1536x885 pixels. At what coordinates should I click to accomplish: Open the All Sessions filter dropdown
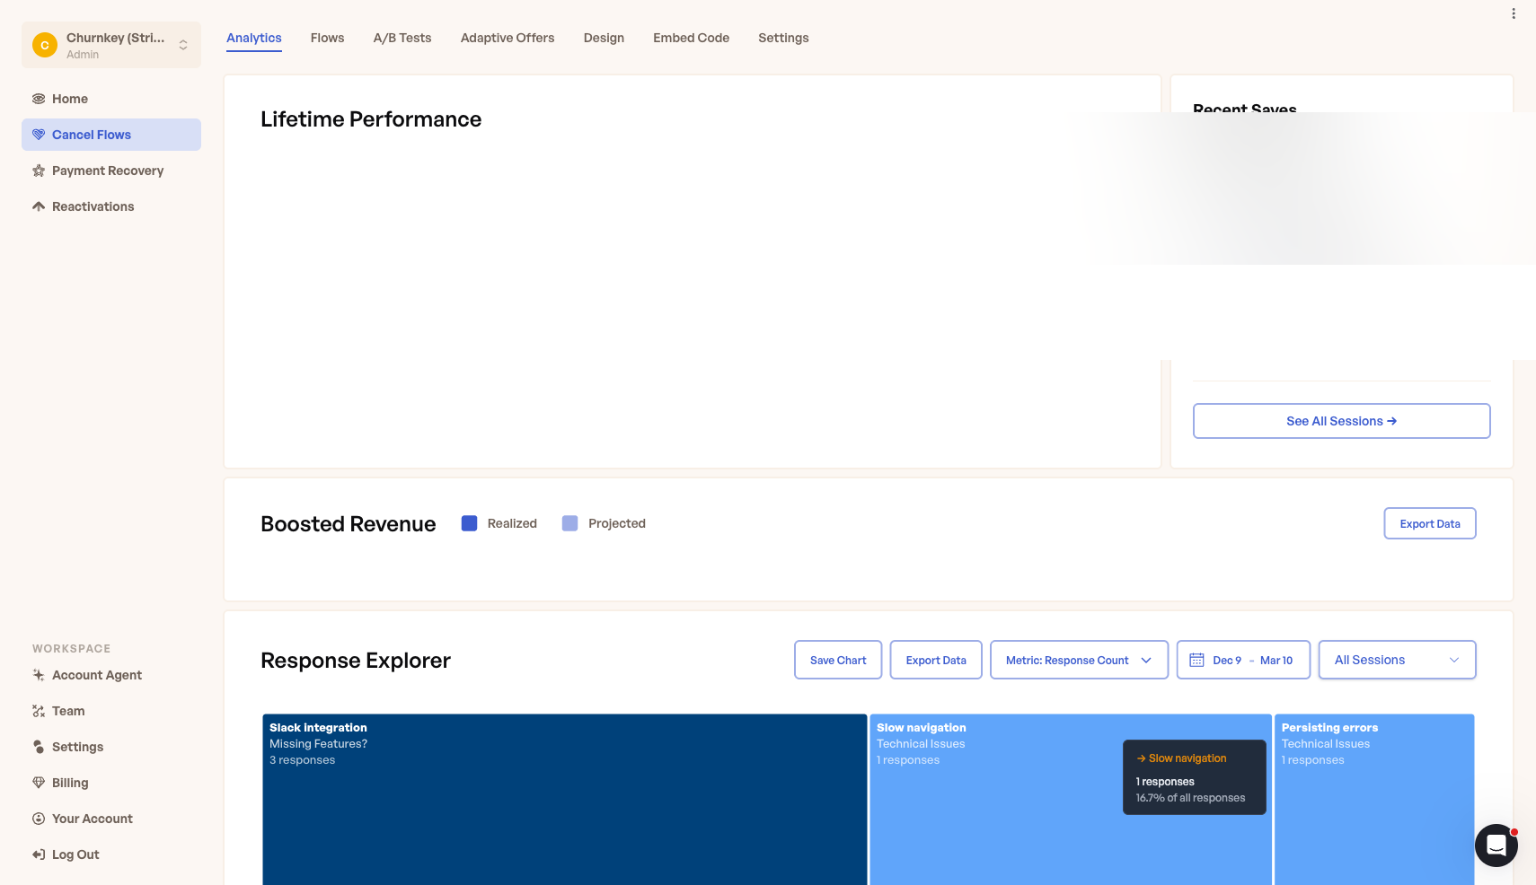pyautogui.click(x=1397, y=660)
